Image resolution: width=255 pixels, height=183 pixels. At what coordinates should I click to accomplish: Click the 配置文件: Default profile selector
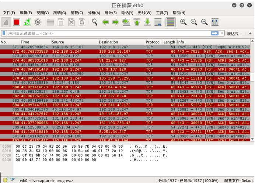pos(239,180)
